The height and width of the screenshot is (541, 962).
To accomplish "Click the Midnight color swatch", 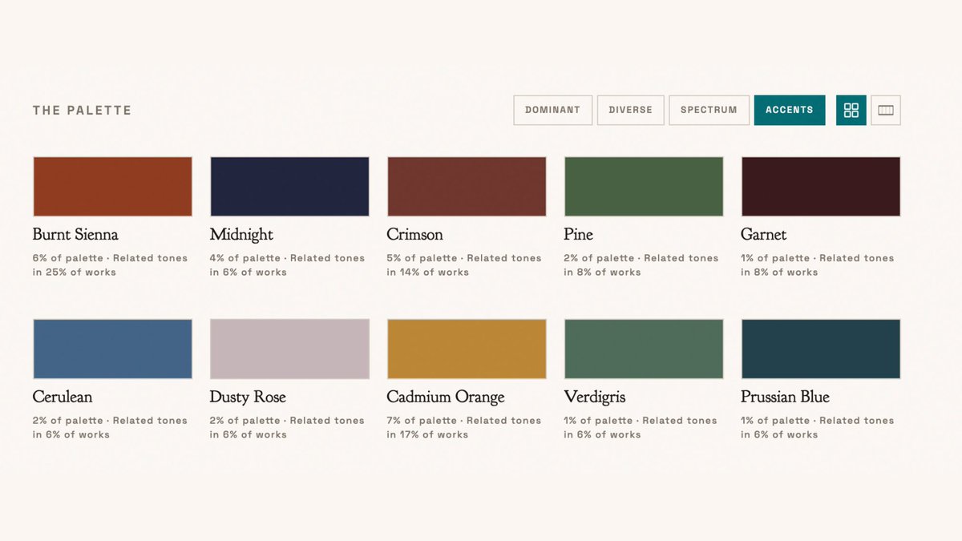I will tap(289, 186).
